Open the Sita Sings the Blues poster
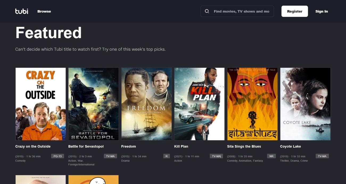 tap(252, 104)
